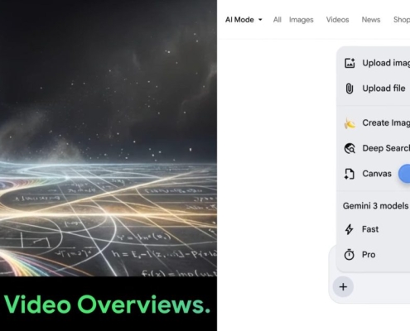Choose Create Image option

[386, 122]
